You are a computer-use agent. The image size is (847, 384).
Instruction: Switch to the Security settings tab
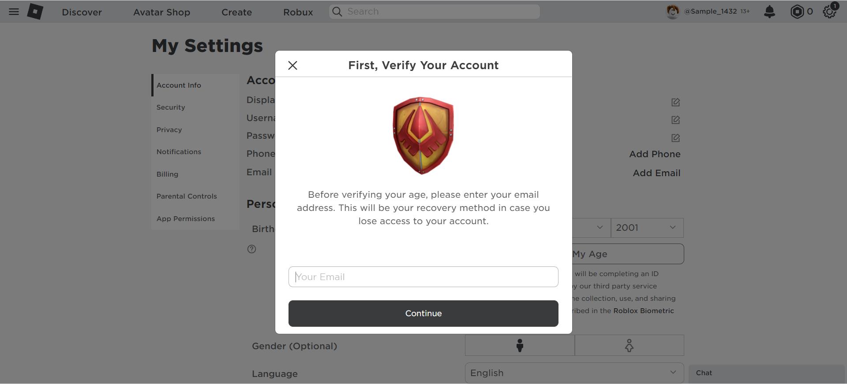pyautogui.click(x=171, y=107)
